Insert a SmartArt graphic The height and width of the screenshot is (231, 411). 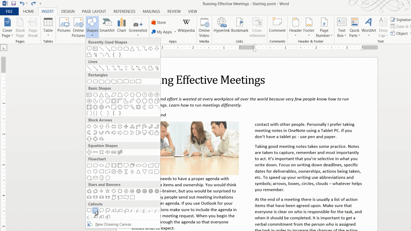pos(107,26)
